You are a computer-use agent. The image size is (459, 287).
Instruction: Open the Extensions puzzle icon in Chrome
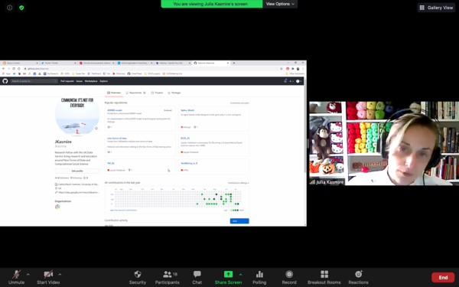pyautogui.click(x=293, y=69)
